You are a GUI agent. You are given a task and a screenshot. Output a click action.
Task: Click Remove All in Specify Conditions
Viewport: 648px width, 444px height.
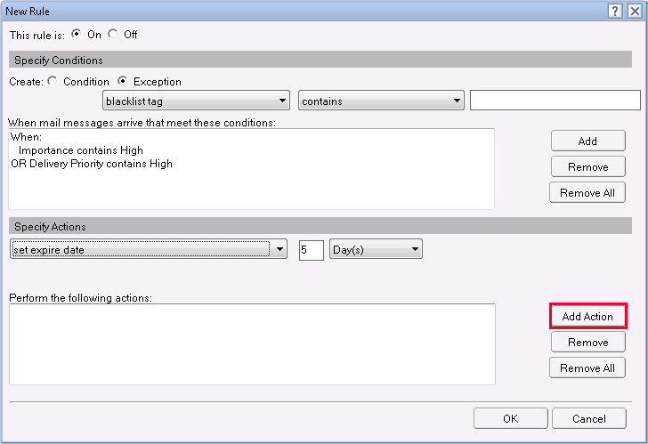tap(587, 192)
